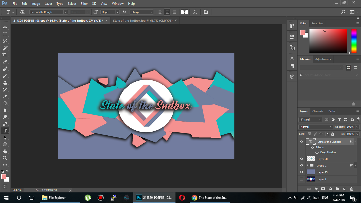Open the Opacity dropdown in Layers panel
The image size is (361, 203).
pyautogui.click(x=358, y=127)
